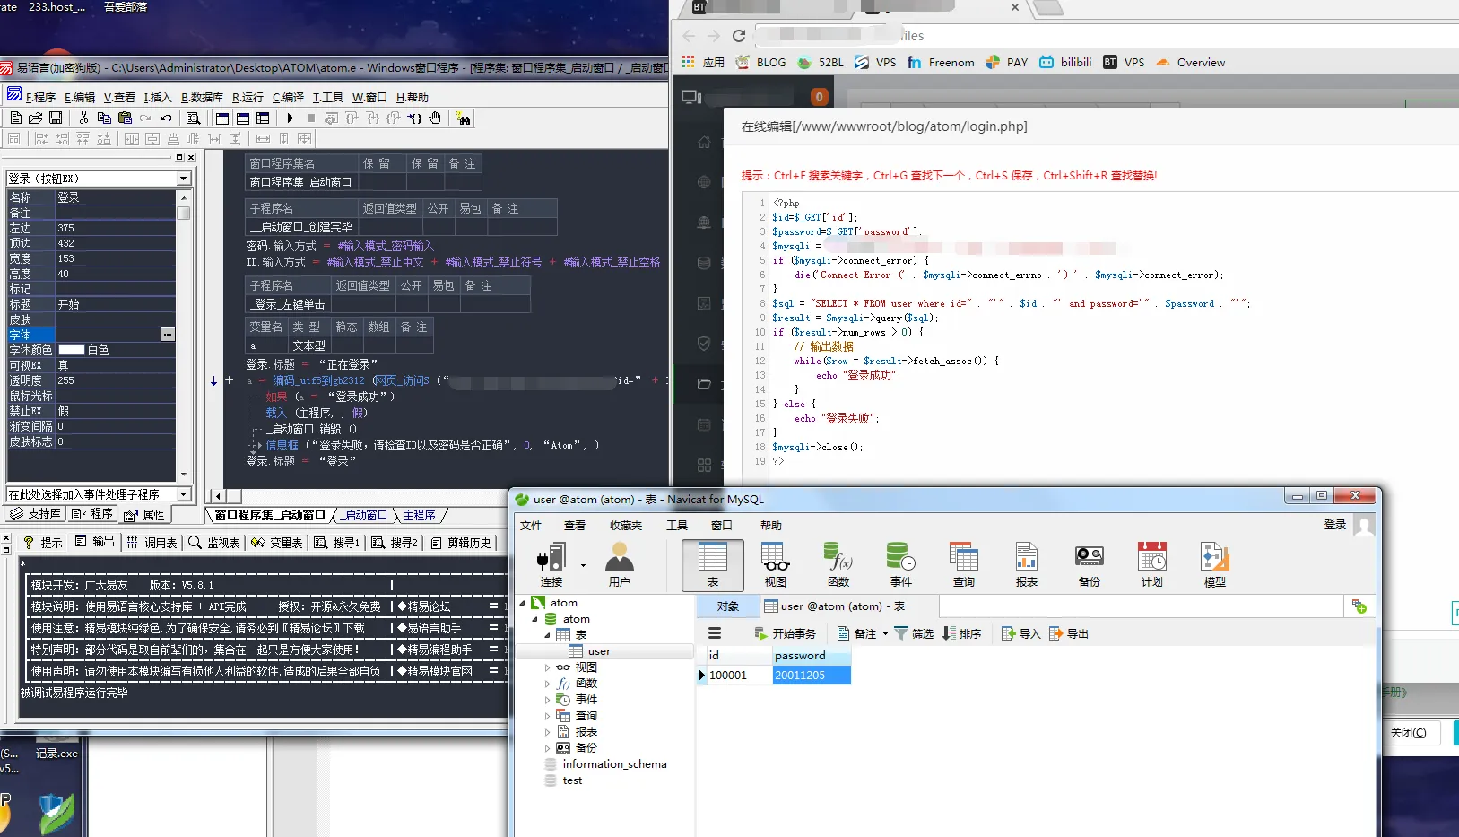Click the Save file icon
The image size is (1459, 837).
56,118
